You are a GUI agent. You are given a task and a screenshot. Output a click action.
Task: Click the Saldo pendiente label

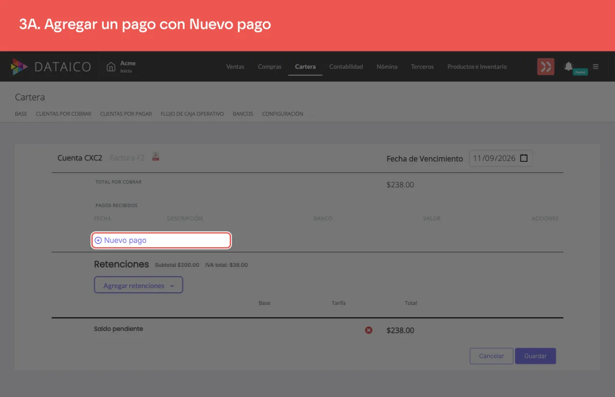pyautogui.click(x=118, y=329)
